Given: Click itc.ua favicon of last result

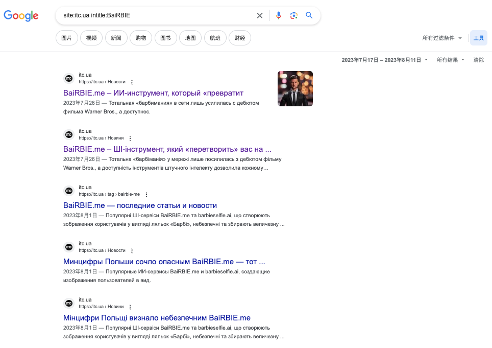Looking at the screenshot, I should (68, 303).
